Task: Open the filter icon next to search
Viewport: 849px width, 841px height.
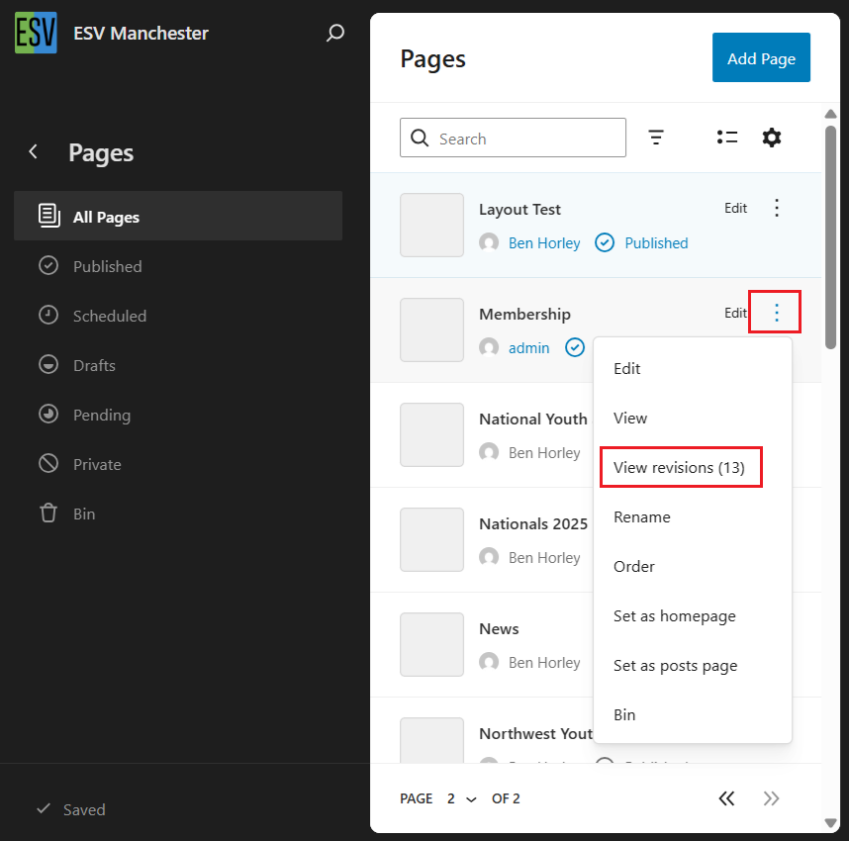Action: click(656, 138)
